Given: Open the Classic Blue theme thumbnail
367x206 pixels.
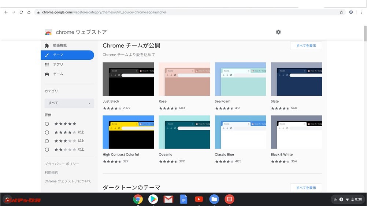Looking at the screenshot, I should point(240,132).
